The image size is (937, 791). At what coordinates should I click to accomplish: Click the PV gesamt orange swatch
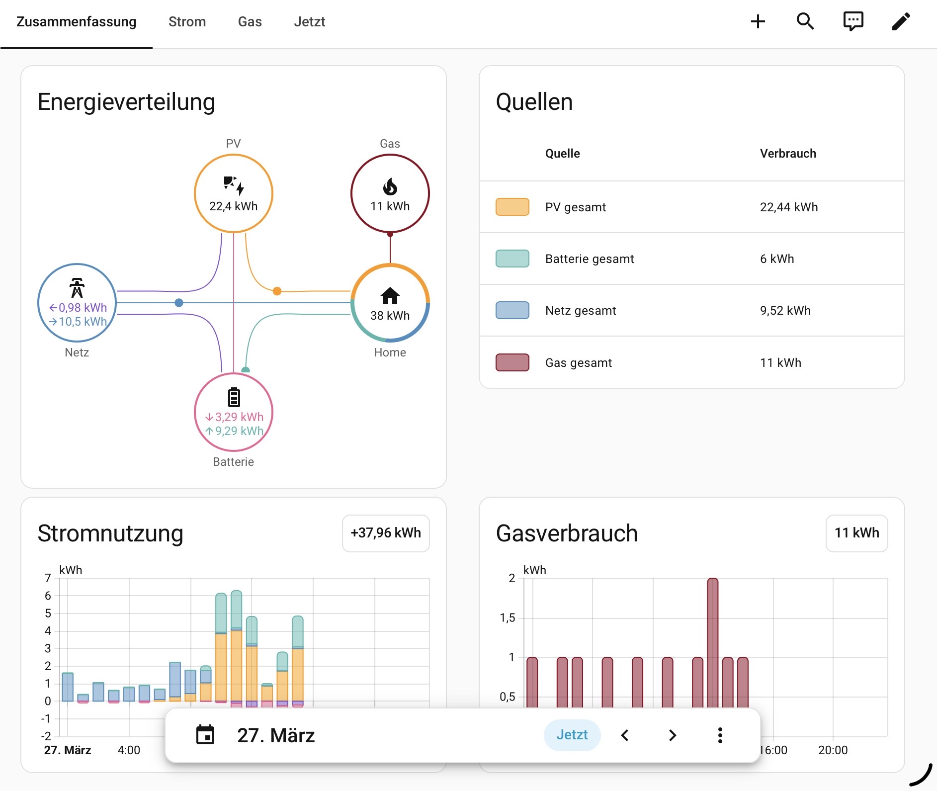coord(512,207)
